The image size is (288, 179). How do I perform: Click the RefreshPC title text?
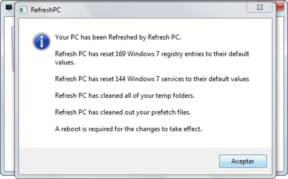46,10
